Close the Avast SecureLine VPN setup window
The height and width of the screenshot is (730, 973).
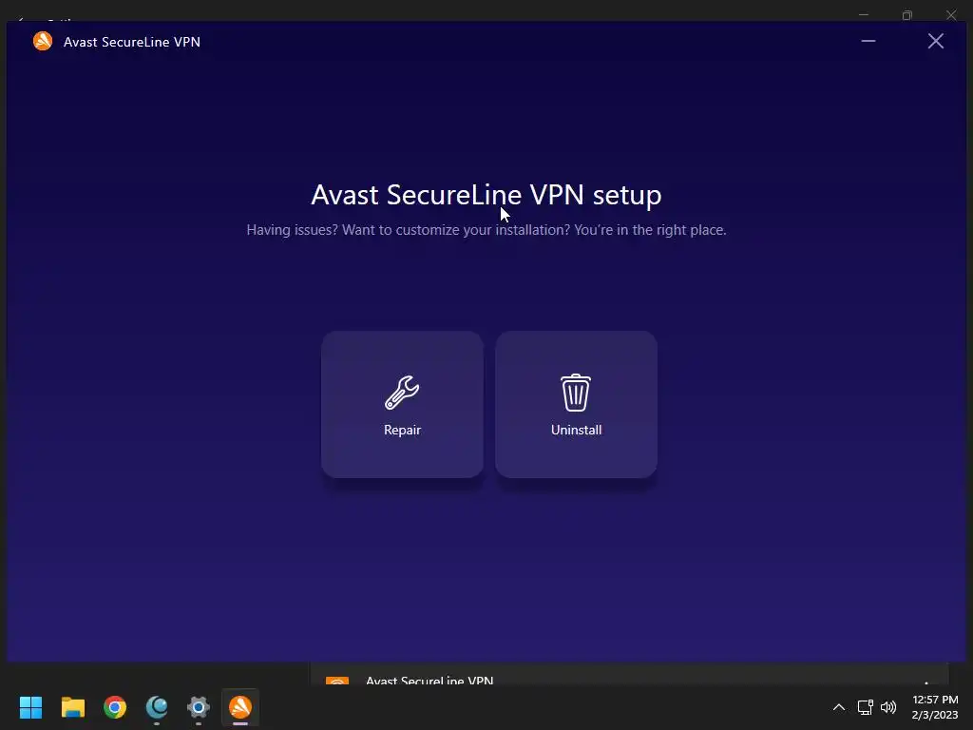coord(935,41)
